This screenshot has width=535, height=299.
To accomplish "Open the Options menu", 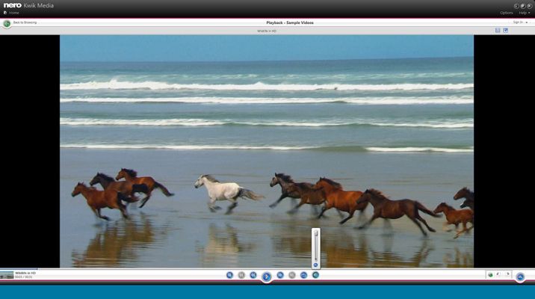I will pos(506,13).
